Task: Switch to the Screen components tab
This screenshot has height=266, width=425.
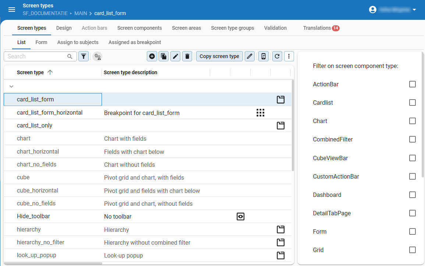Action: [x=139, y=28]
